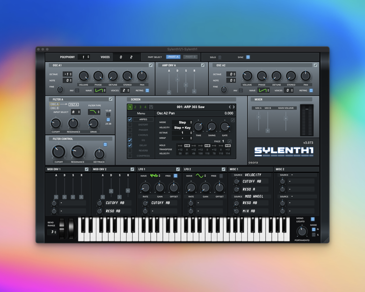Enable the REVERB effect checkbox
Image resolution: width=365 pixels, height=292 pixels.
coord(130,150)
